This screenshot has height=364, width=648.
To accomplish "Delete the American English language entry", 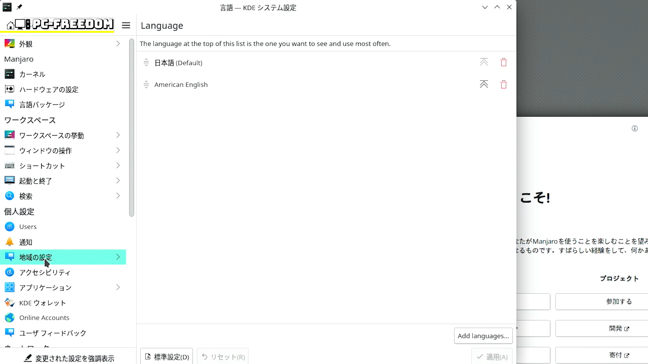I will (504, 85).
